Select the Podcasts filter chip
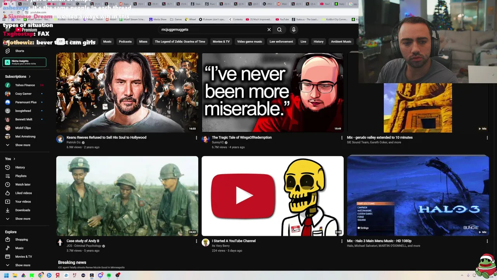The height and width of the screenshot is (280, 497). [125, 42]
